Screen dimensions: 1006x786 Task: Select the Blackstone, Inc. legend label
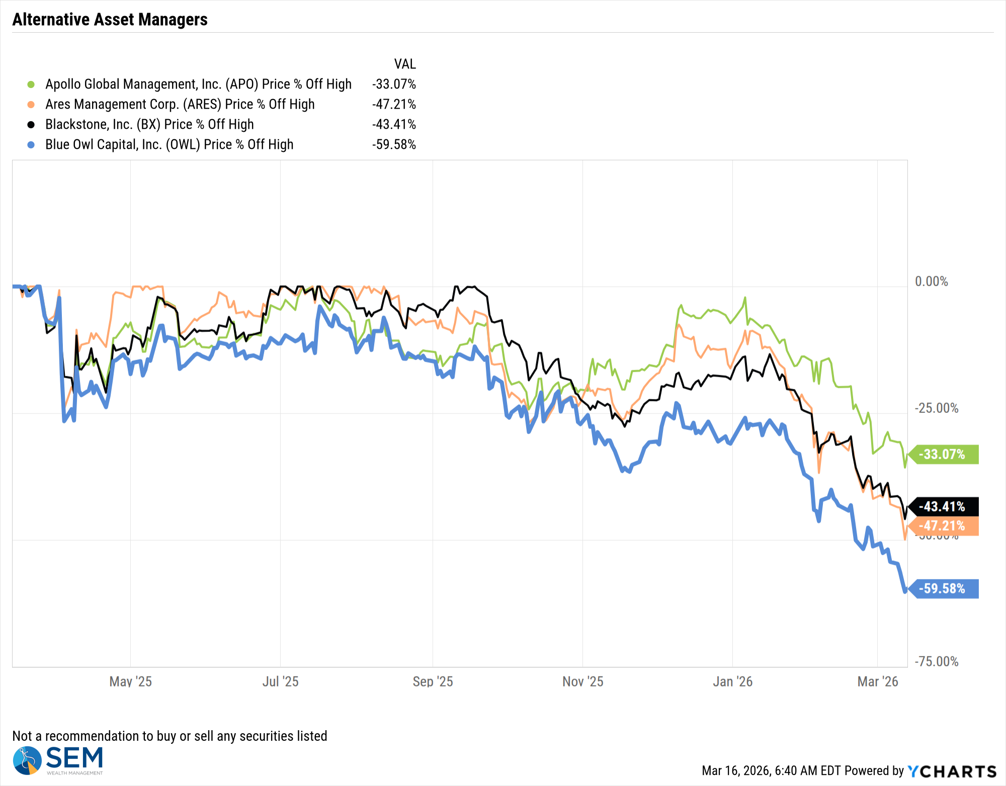[x=149, y=125]
